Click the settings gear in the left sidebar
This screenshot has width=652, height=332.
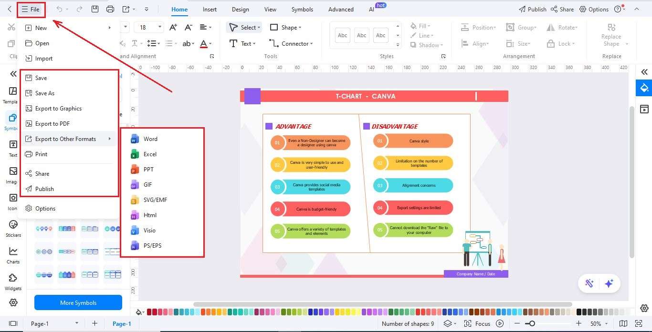(x=13, y=302)
